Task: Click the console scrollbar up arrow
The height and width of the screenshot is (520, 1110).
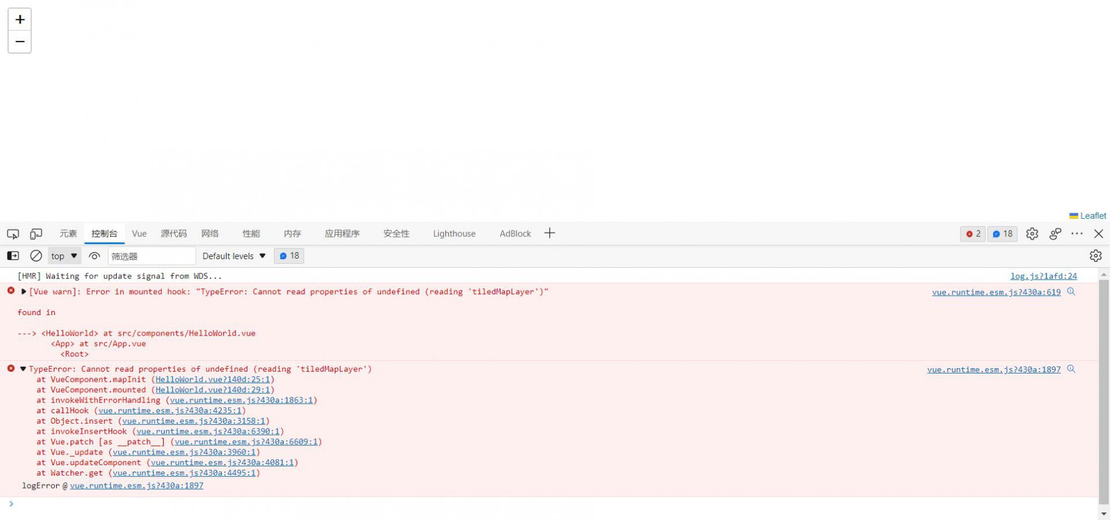Action: tap(1104, 274)
